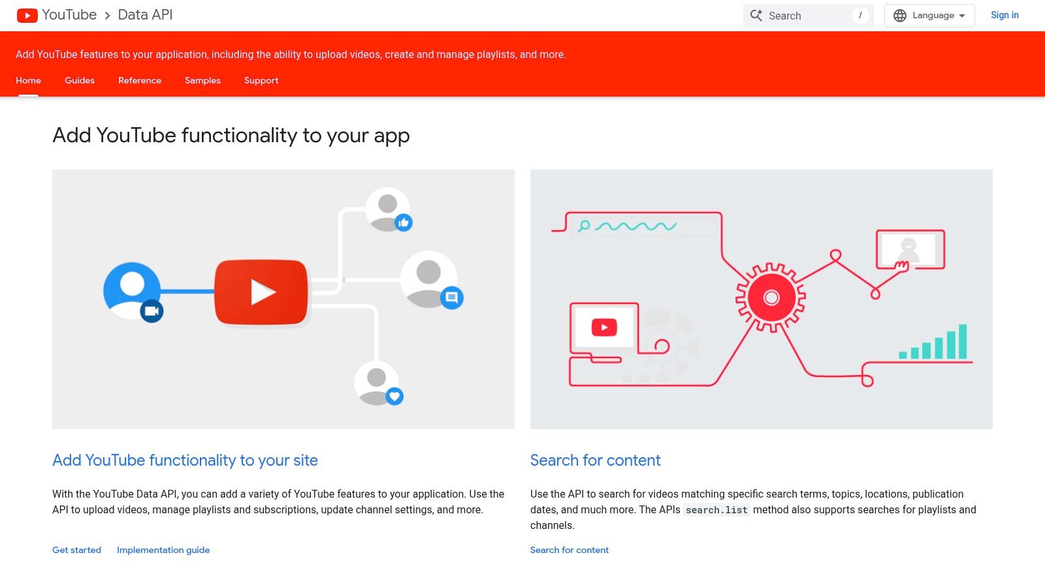Go to the Samples tab
Screen dimensions: 1045x587
(x=202, y=80)
